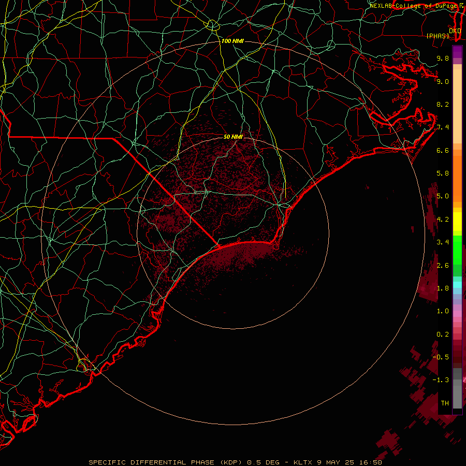Image resolution: width=466 pixels, height=466 pixels.
Task: Click the 1.0 scale value
Action: point(443,311)
